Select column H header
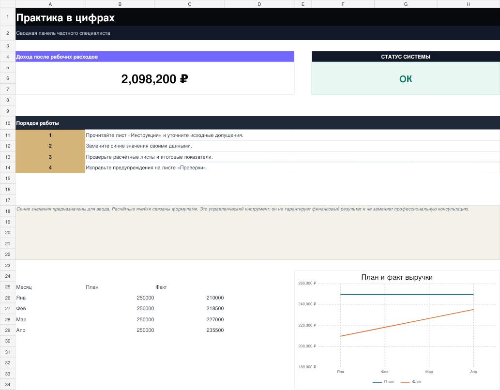500x390 pixels. [x=469, y=4]
